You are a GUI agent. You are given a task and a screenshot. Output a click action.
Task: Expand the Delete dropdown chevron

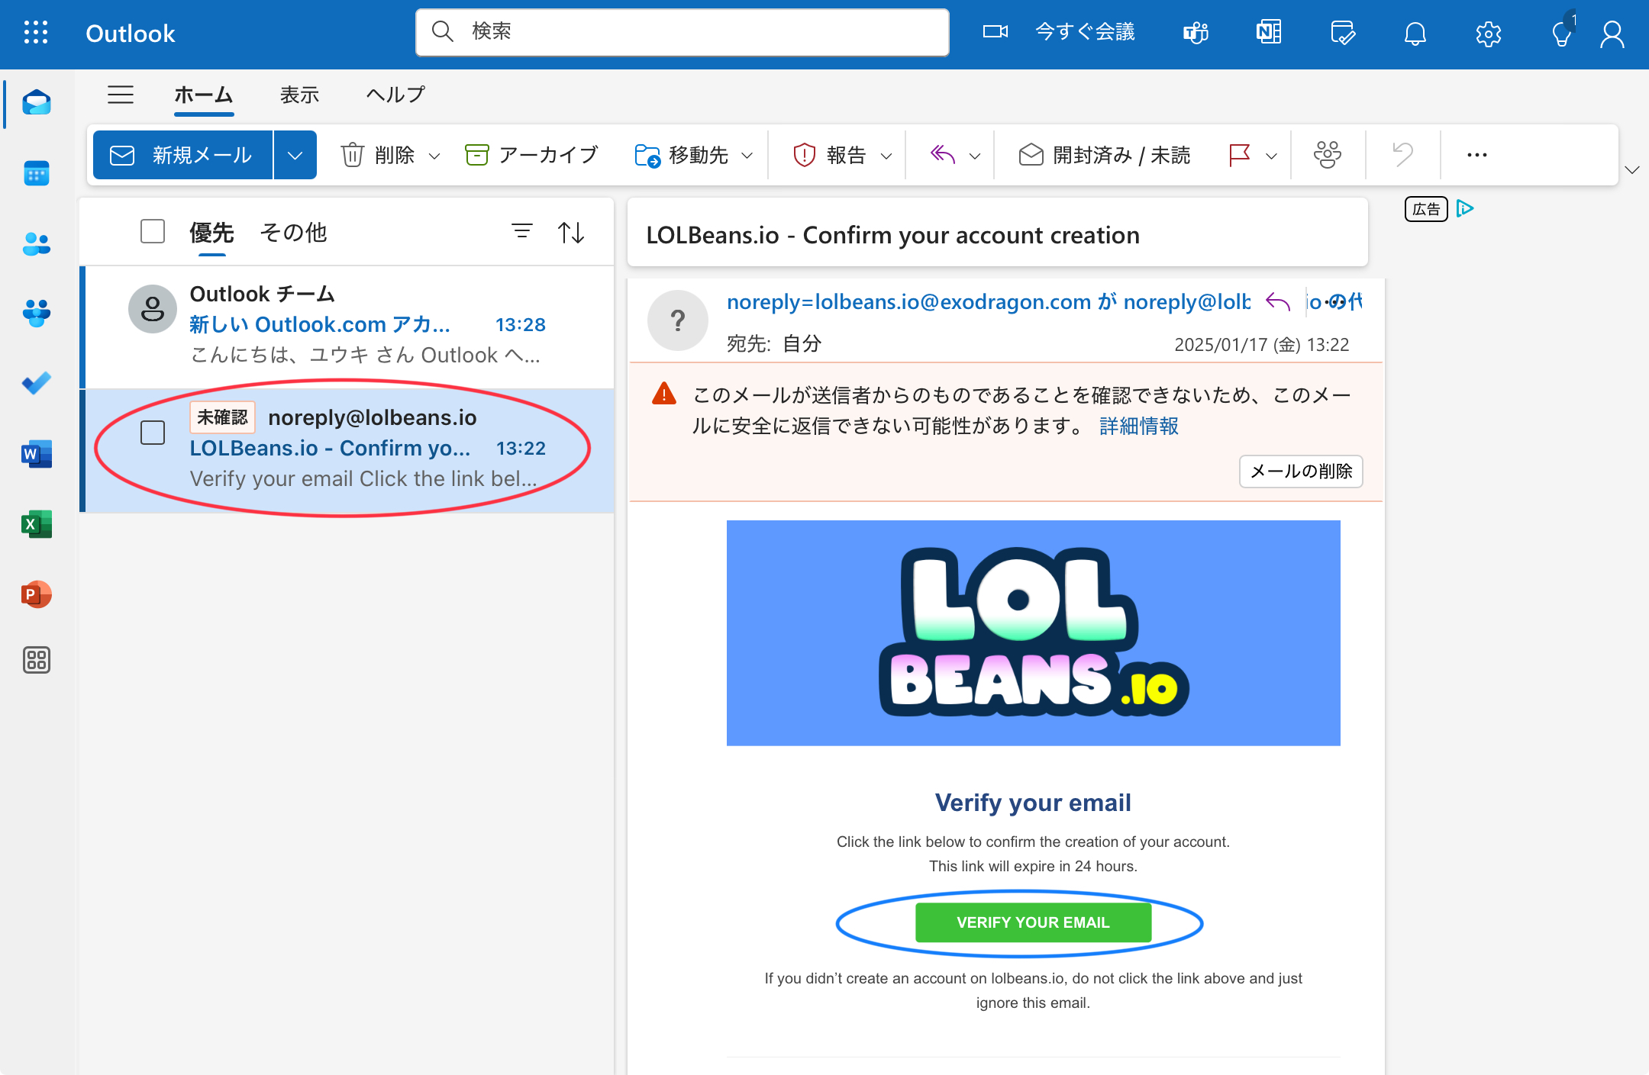[434, 156]
